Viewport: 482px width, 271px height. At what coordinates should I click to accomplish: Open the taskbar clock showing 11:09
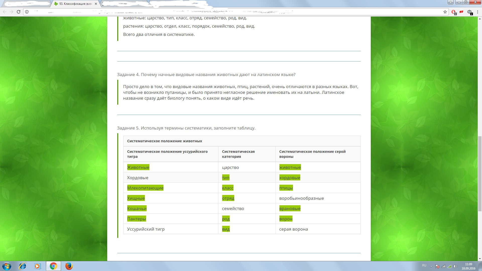point(468,266)
